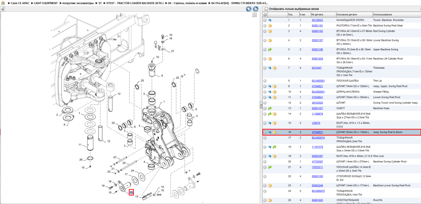Image resolution: width=421 pixels, height=204 pixels.
Task: Click round select icon for part 48138503
Action: 265,20
